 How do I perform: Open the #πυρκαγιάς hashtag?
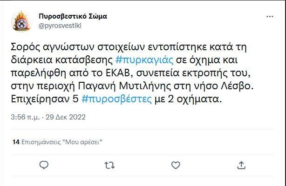coord(144,60)
